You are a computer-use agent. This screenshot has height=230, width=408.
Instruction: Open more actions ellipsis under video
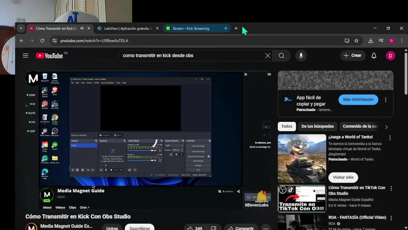click(x=266, y=228)
